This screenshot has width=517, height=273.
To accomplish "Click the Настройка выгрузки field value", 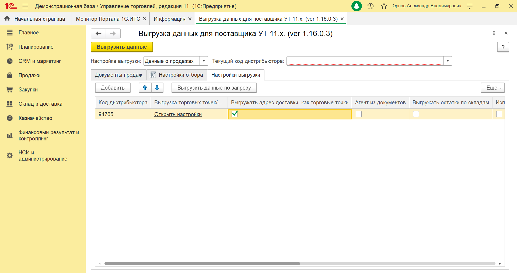I will click(172, 61).
